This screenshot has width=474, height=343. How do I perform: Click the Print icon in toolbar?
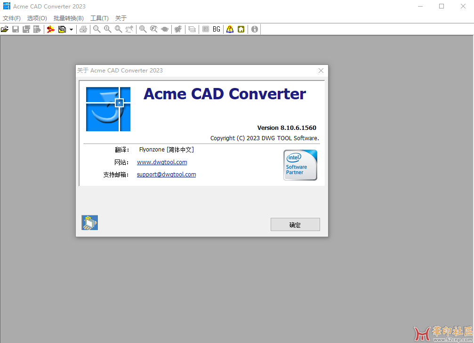(x=83, y=29)
